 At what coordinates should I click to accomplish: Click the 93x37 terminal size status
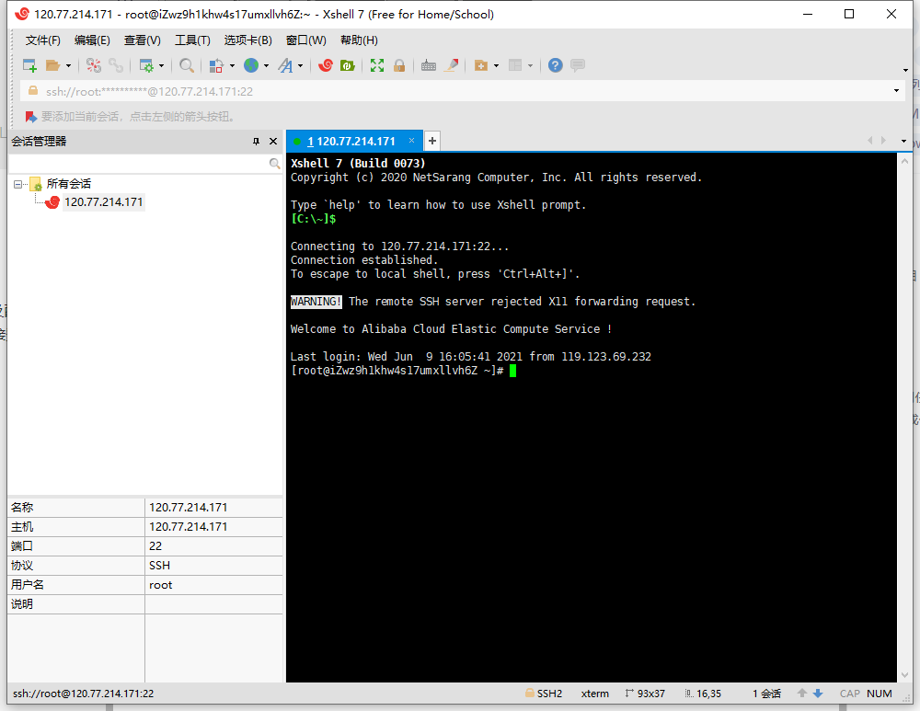tap(646, 694)
